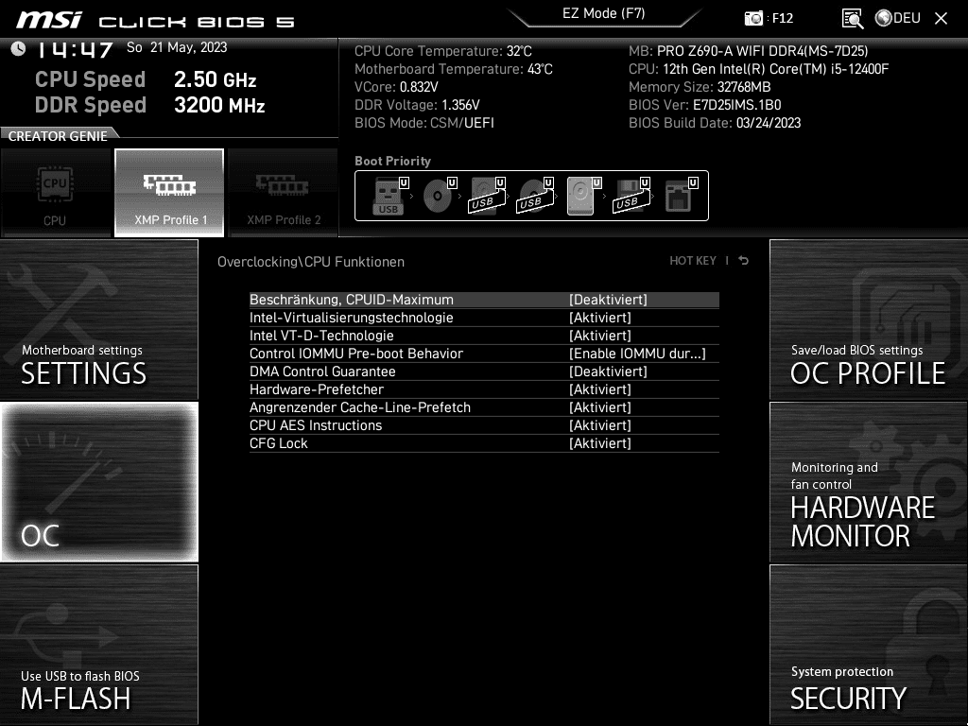
Task: Toggle XMP Profile 1
Action: (169, 193)
